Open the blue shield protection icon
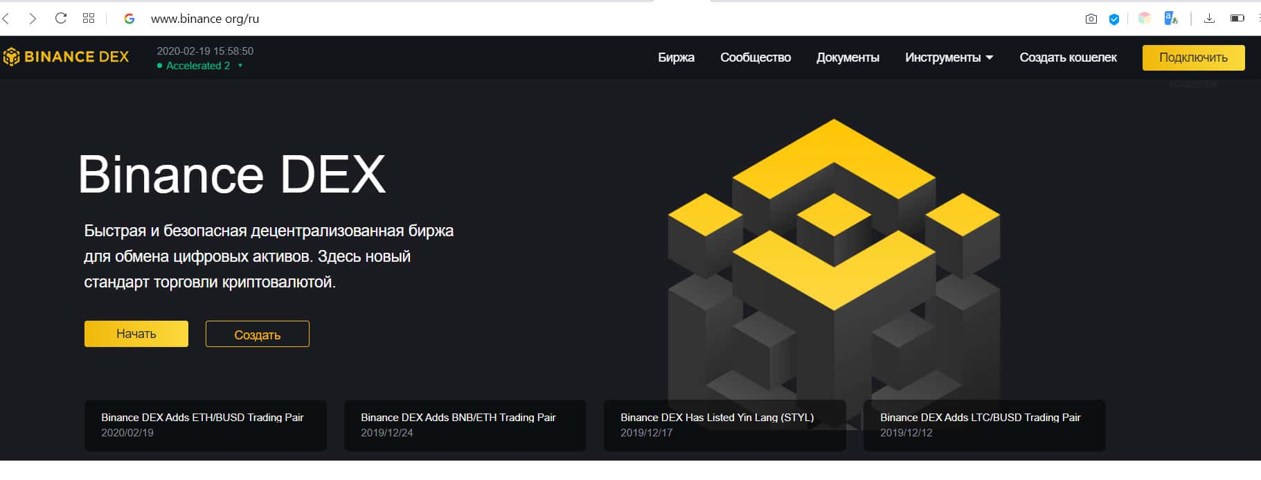This screenshot has height=480, width=1261. [1114, 19]
